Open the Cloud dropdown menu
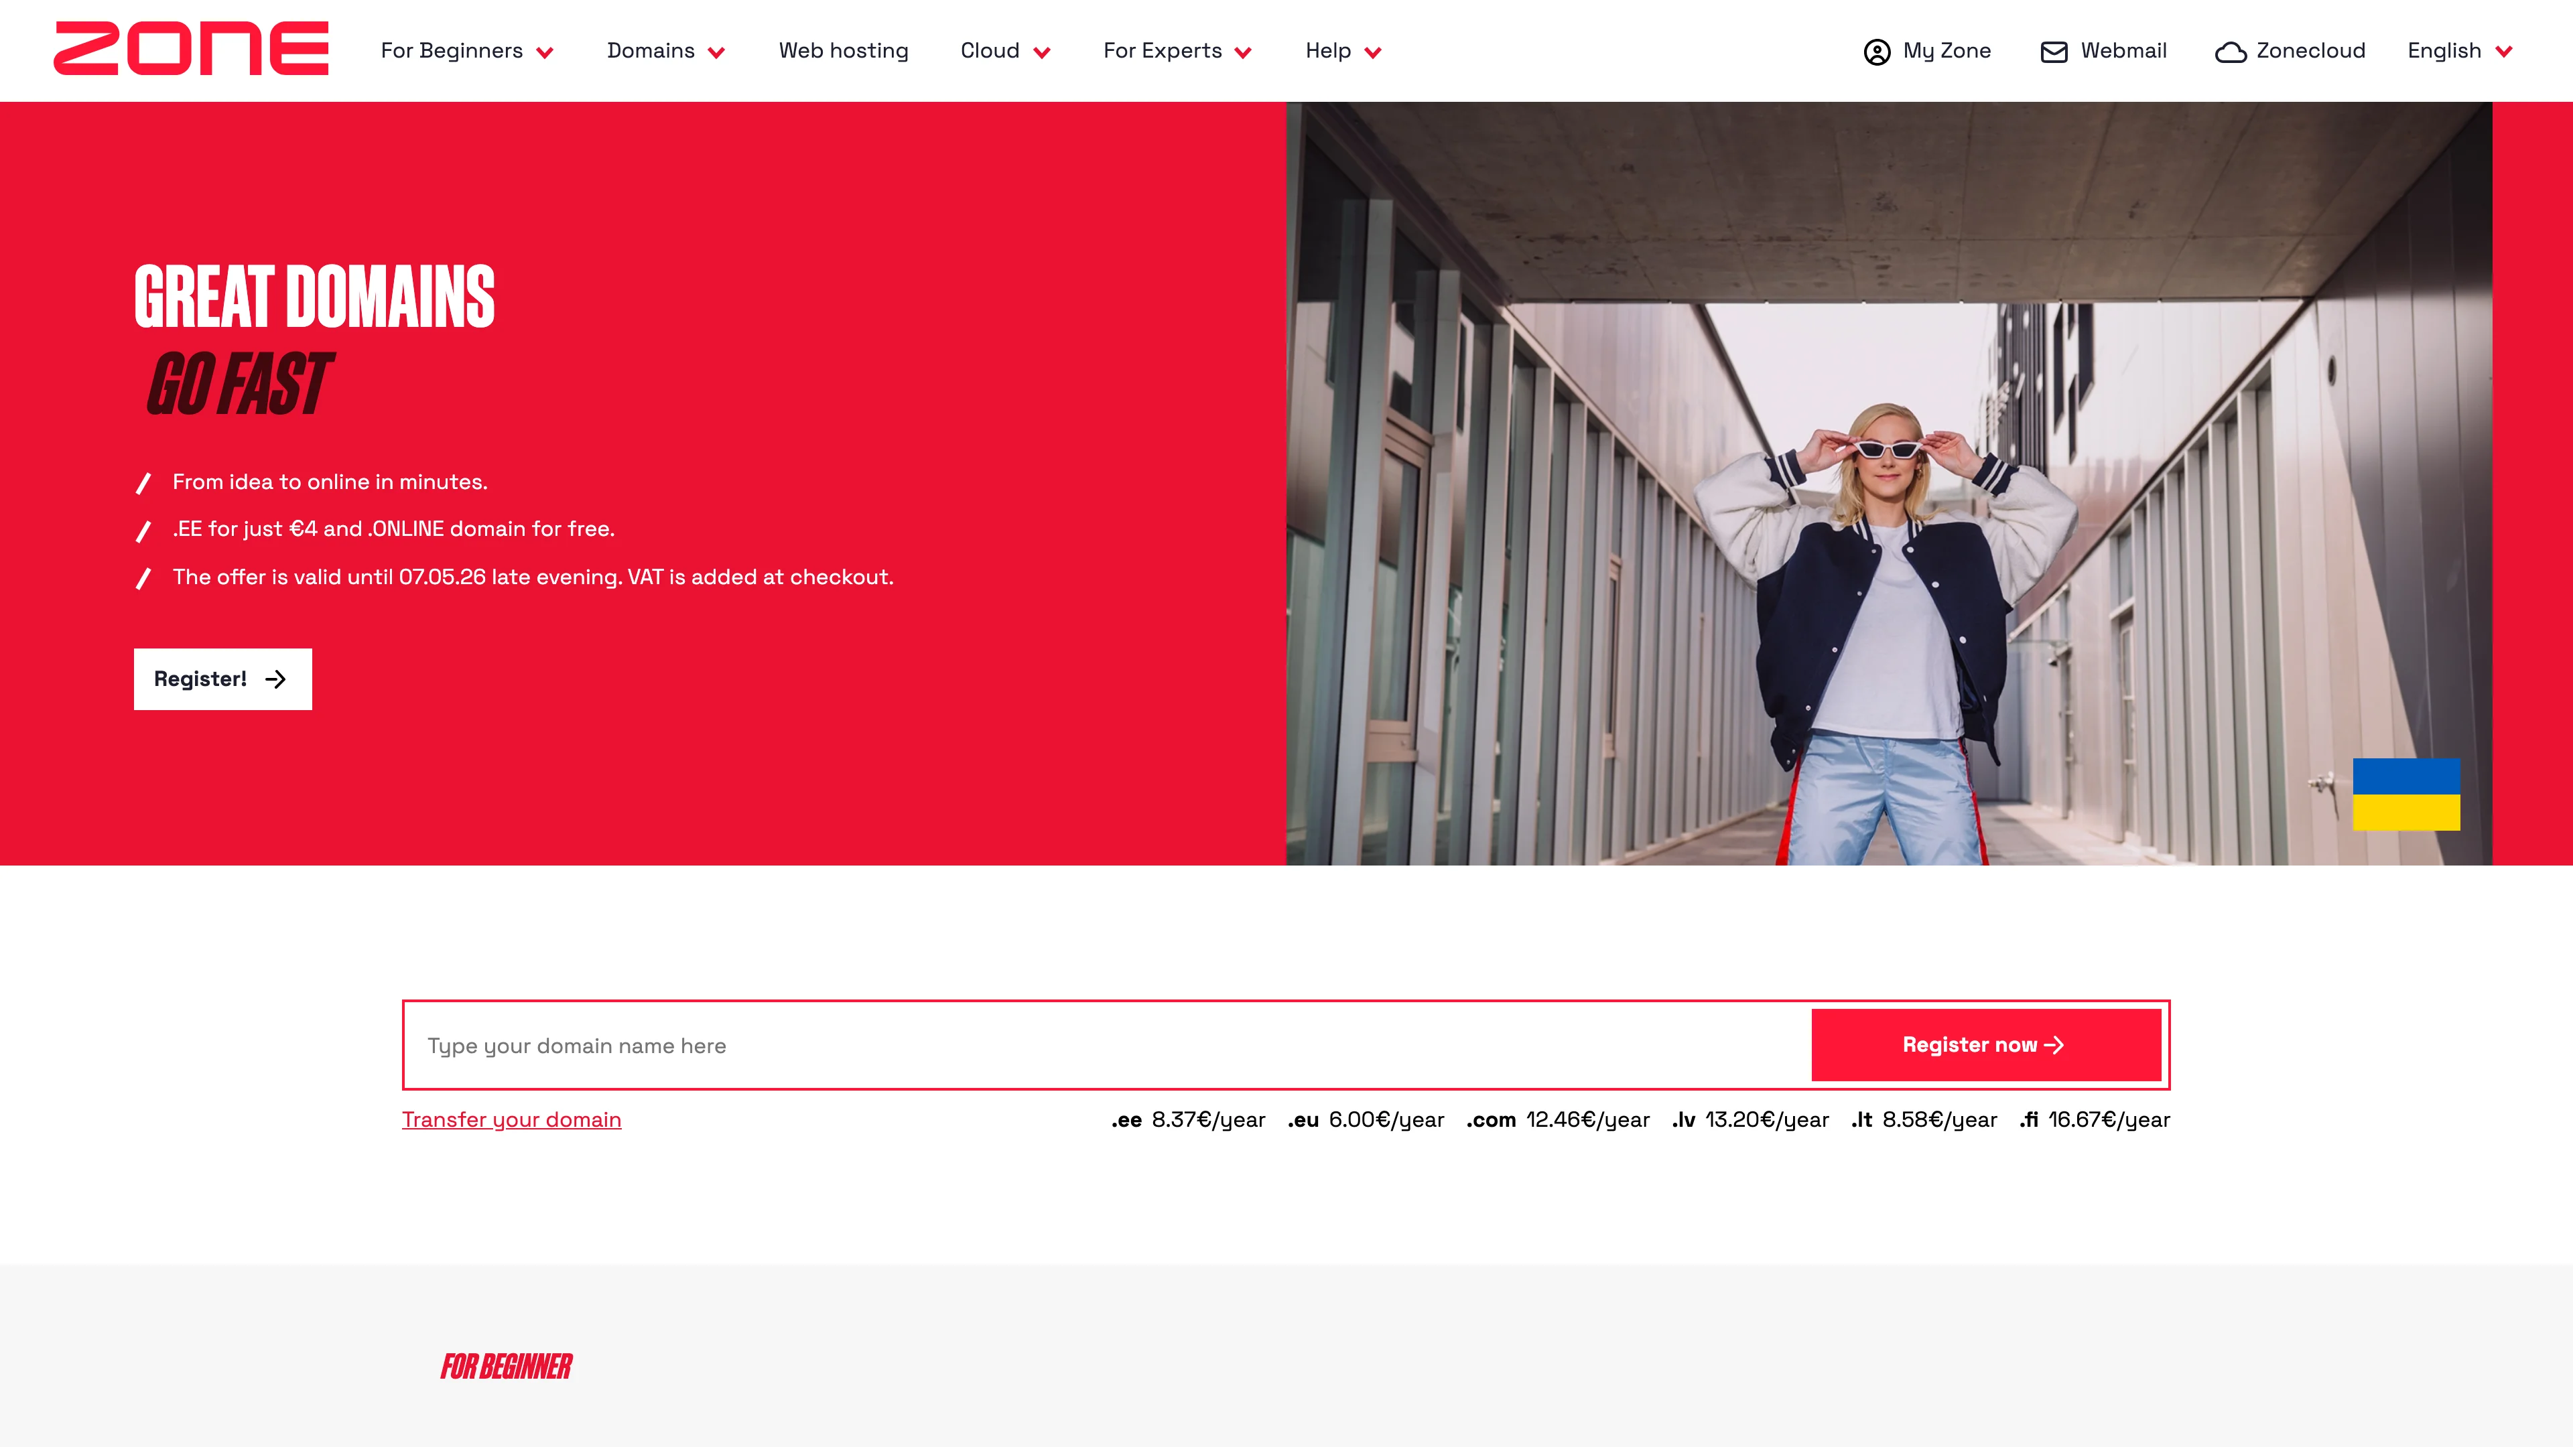 [1005, 51]
